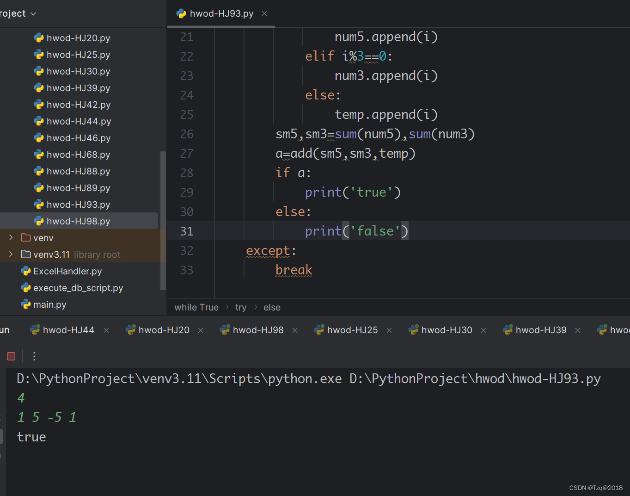630x496 pixels.
Task: Click console input line '1 5 -5 1'
Action: [x=47, y=417]
